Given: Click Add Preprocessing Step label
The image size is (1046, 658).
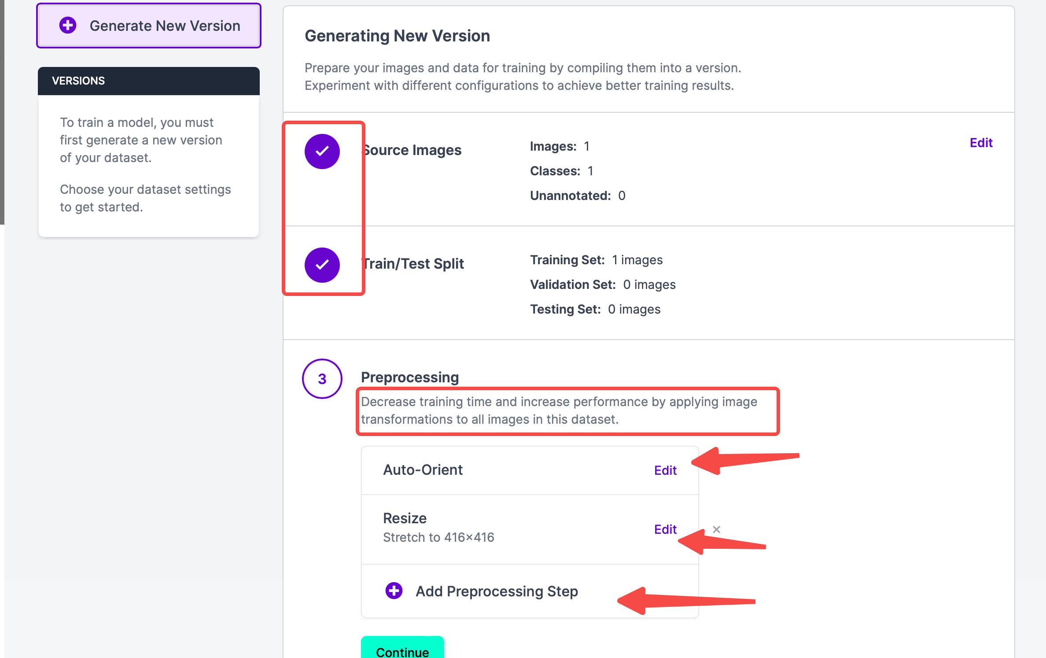Looking at the screenshot, I should coord(497,591).
